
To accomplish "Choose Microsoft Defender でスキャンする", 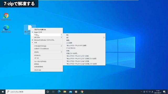I will 47,40.
